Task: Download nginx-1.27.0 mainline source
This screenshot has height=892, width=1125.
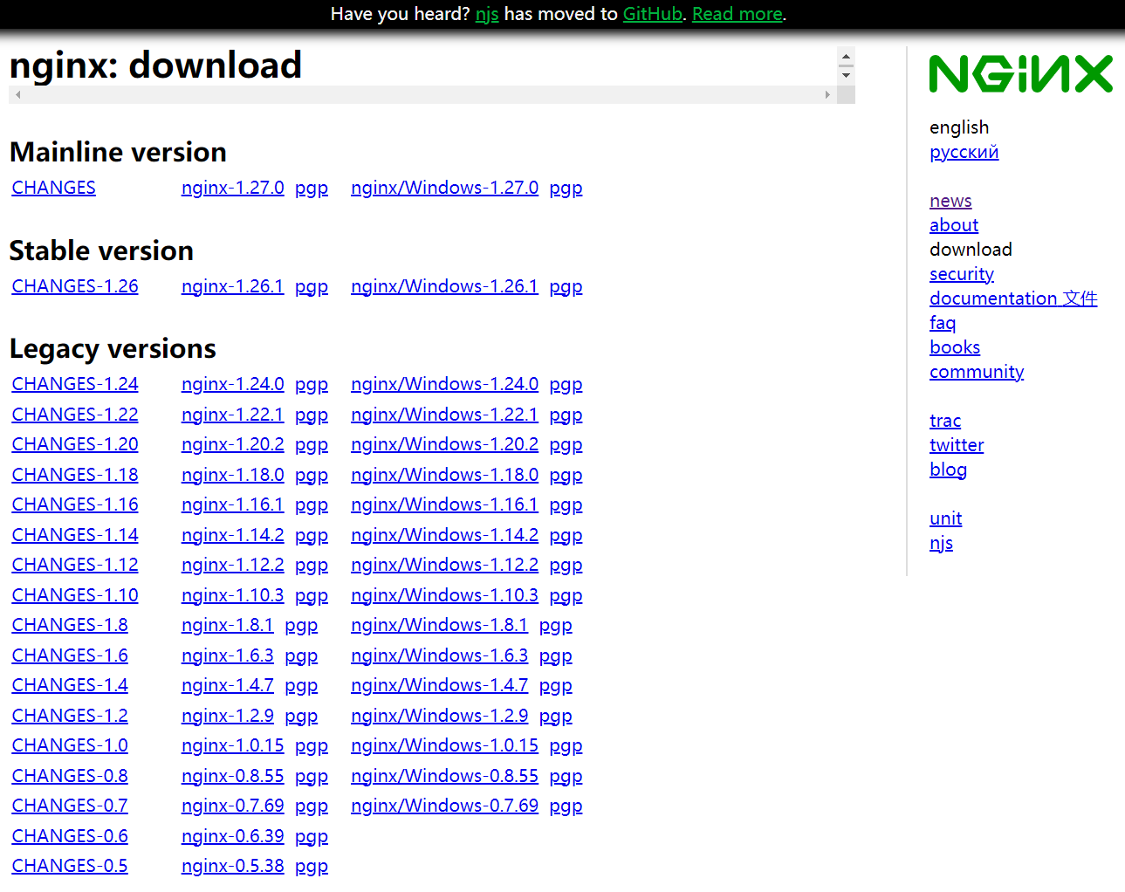Action: point(232,188)
